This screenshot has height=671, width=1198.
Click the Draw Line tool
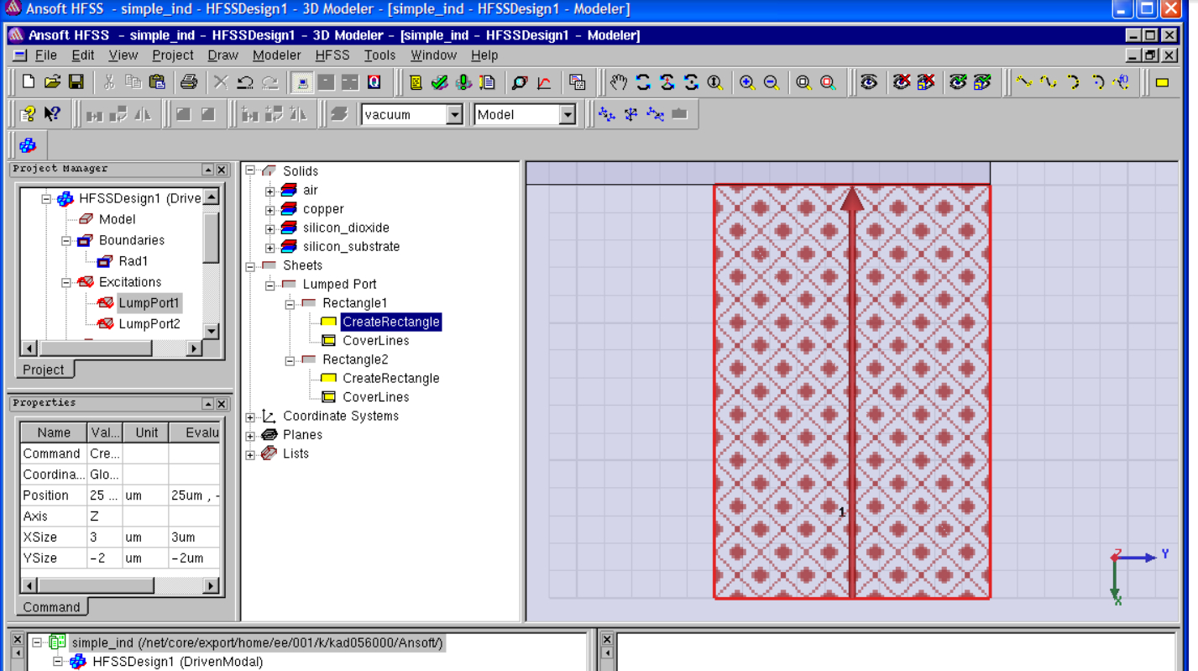(1023, 82)
